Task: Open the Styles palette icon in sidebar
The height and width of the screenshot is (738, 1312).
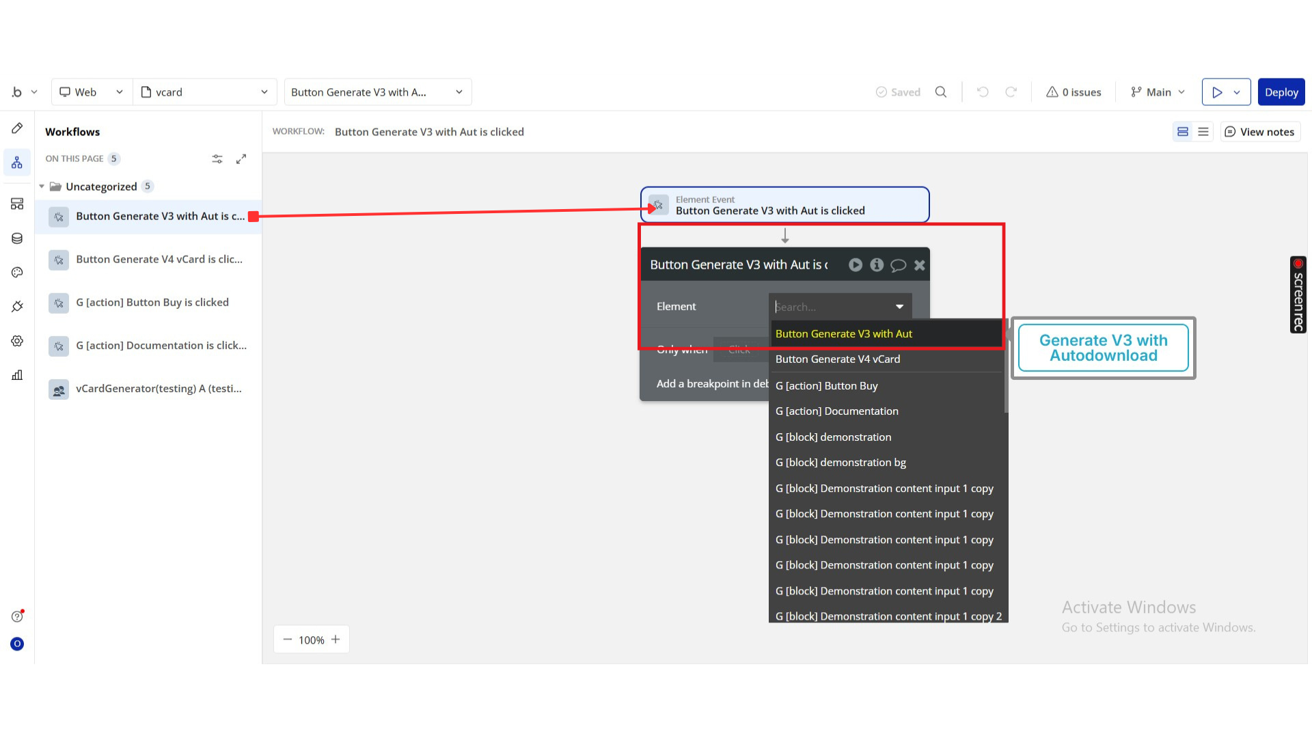Action: [x=17, y=273]
